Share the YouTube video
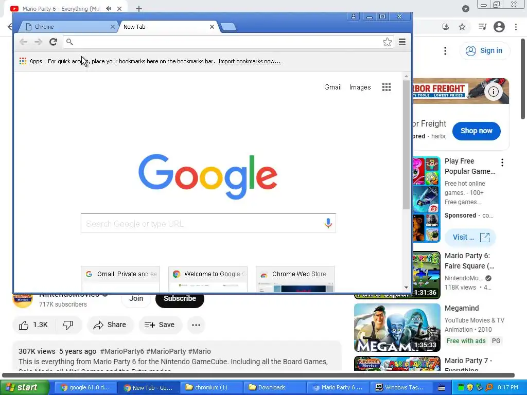The width and height of the screenshot is (527, 395). tap(110, 325)
